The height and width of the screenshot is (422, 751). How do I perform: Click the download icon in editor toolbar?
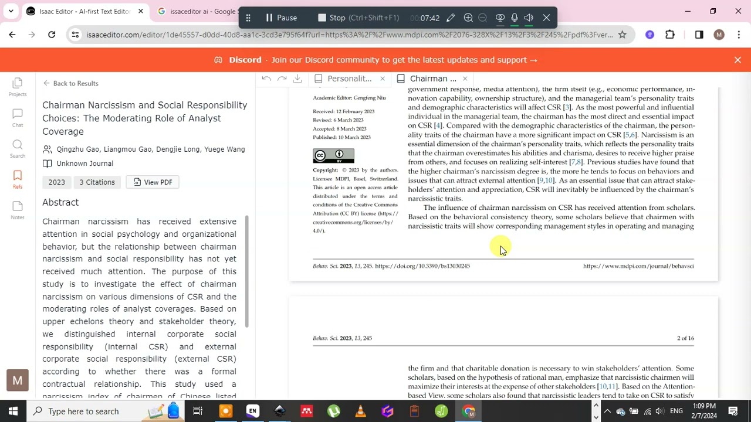tap(297, 79)
